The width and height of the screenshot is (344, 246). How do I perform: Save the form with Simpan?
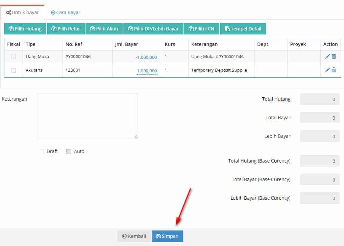point(167,236)
